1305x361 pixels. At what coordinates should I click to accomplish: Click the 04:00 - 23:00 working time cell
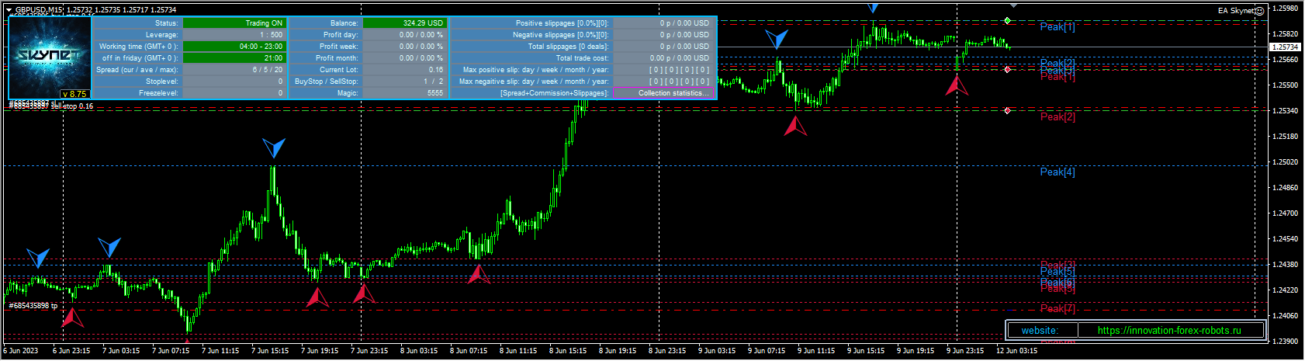point(234,47)
